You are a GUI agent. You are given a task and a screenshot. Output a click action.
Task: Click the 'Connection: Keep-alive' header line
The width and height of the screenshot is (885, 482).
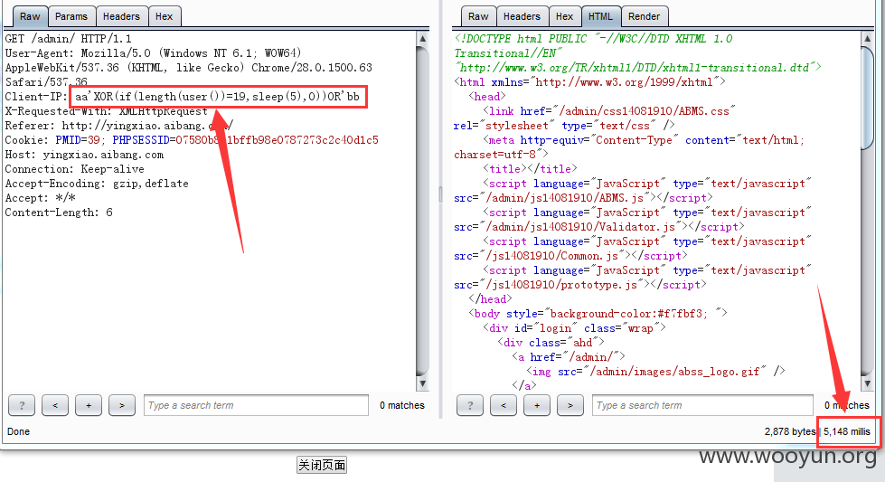(74, 169)
